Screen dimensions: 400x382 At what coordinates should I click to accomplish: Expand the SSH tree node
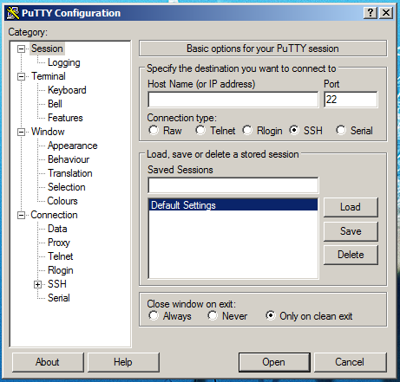[x=37, y=284]
